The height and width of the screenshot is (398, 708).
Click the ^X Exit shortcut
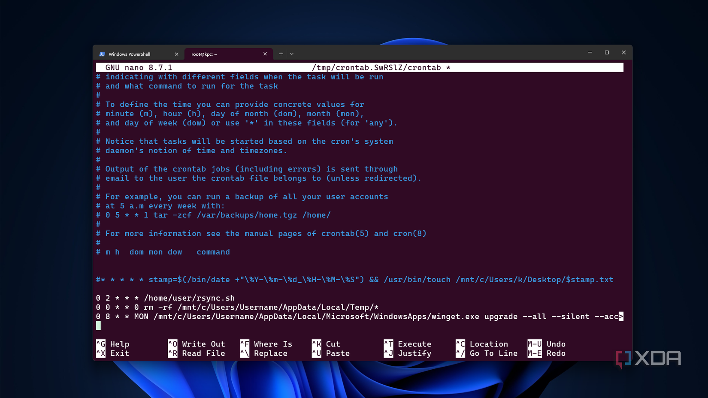click(x=113, y=353)
